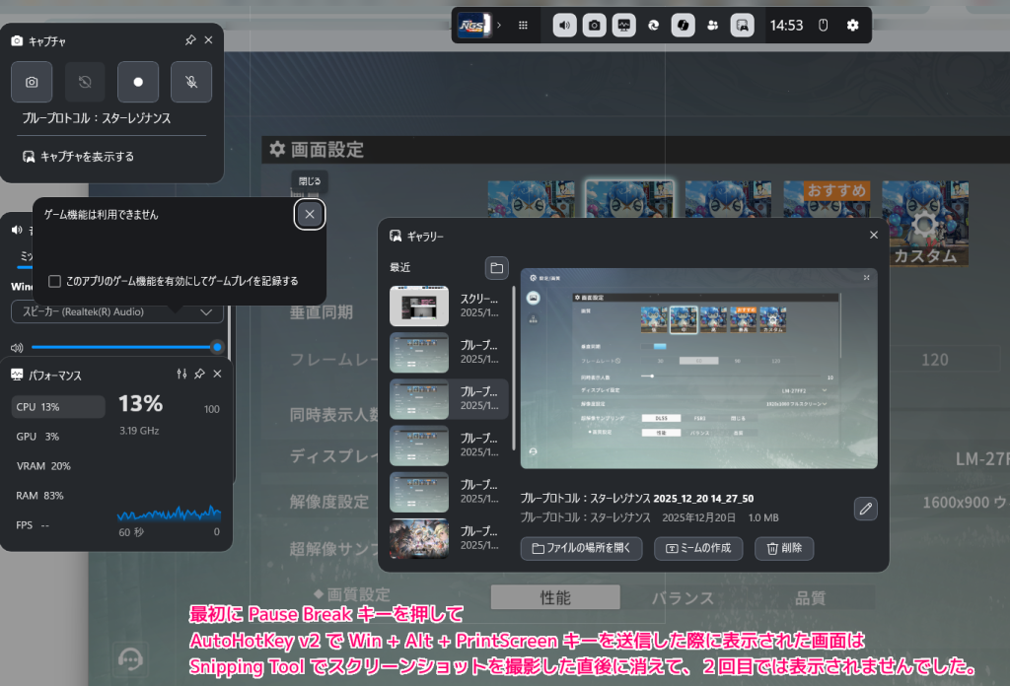
Task: Open the audio widget from the Game Bar
Action: [563, 24]
